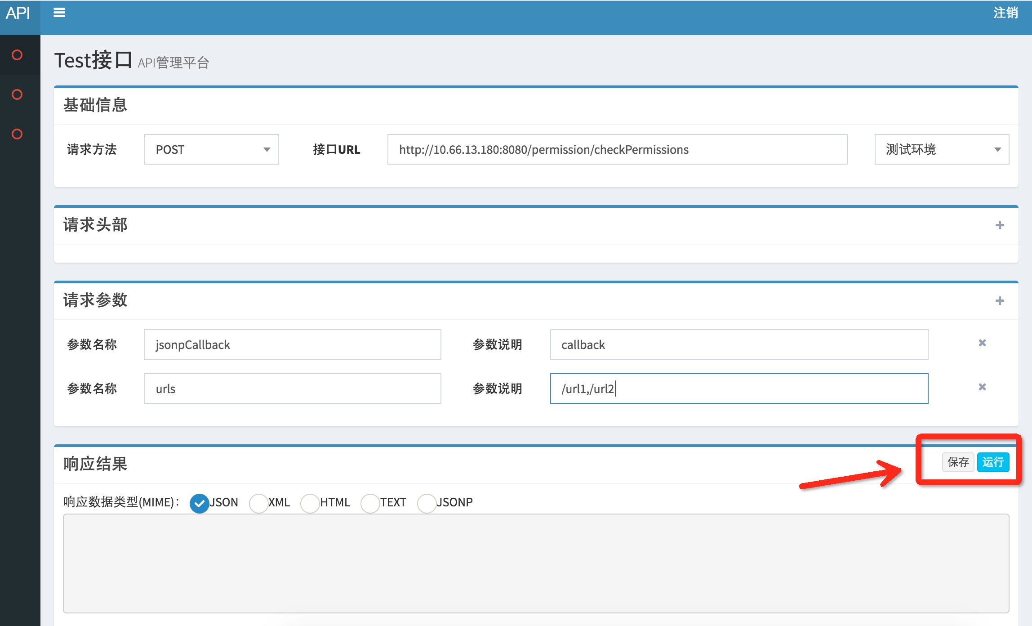
Task: Open the POST request method dropdown
Action: click(x=211, y=150)
